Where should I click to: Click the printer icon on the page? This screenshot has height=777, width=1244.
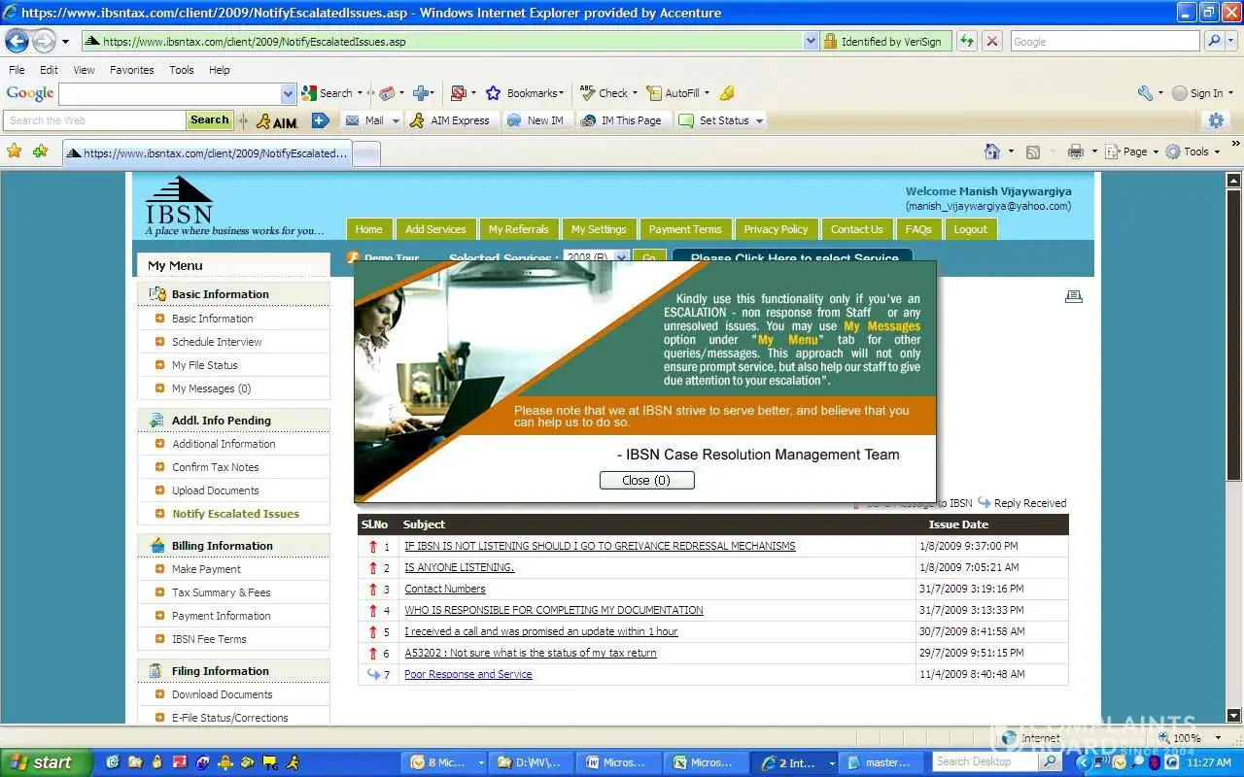pyautogui.click(x=1073, y=296)
